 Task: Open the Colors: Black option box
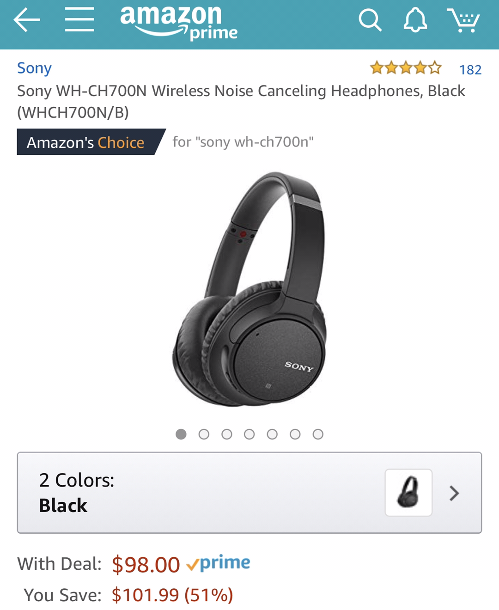coord(249,493)
